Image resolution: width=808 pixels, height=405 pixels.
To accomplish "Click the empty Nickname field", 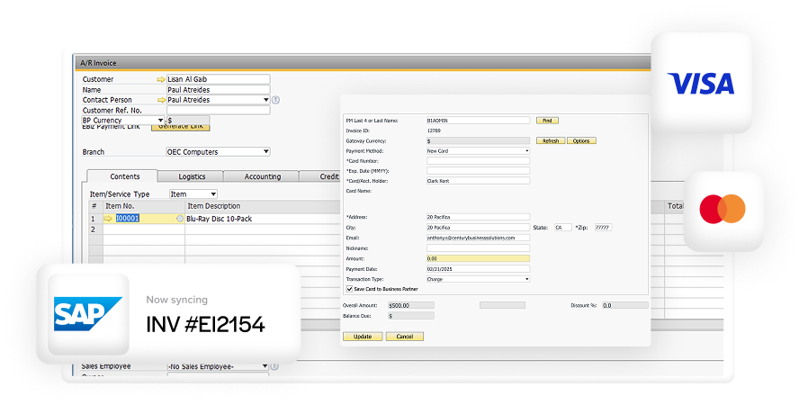I will point(478,248).
